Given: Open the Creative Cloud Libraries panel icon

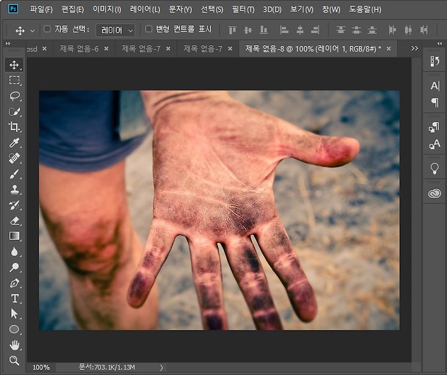Looking at the screenshot, I should (435, 193).
